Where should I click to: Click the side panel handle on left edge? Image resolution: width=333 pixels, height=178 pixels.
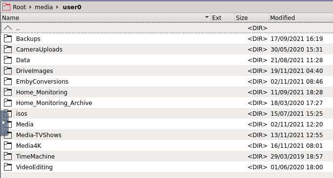coord(4,123)
